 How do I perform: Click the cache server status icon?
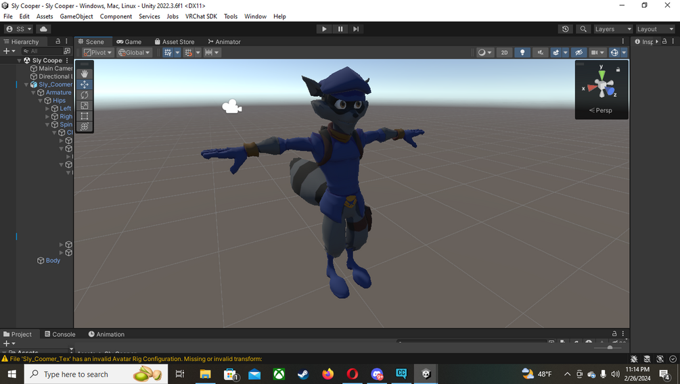(x=647, y=359)
